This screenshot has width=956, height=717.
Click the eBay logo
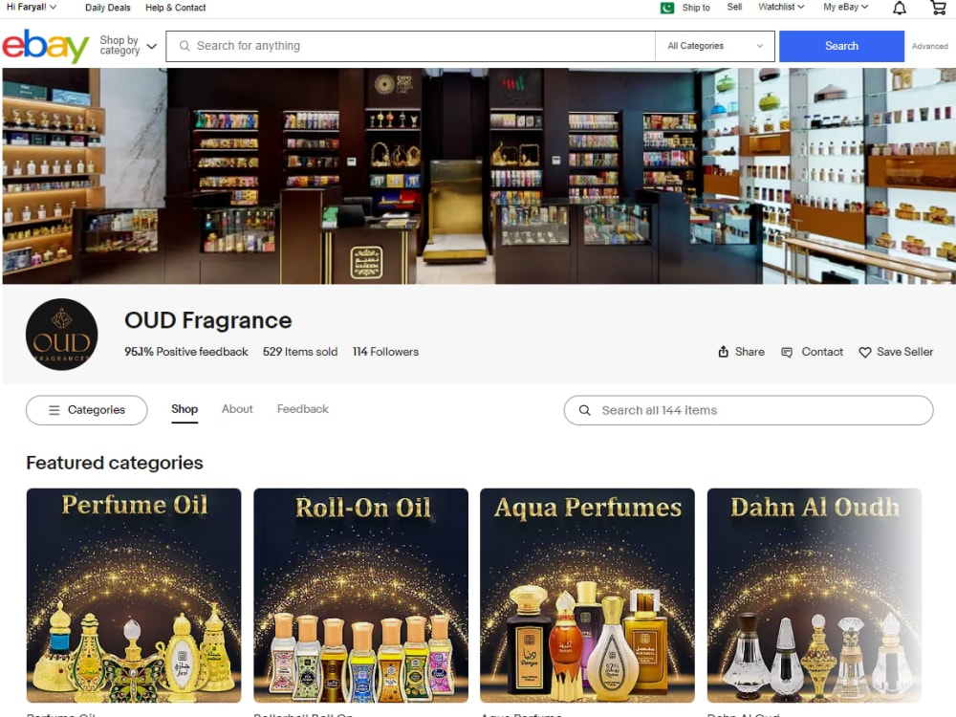click(46, 46)
